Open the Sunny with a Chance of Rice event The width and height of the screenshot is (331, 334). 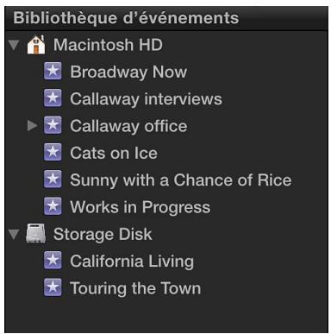181,180
